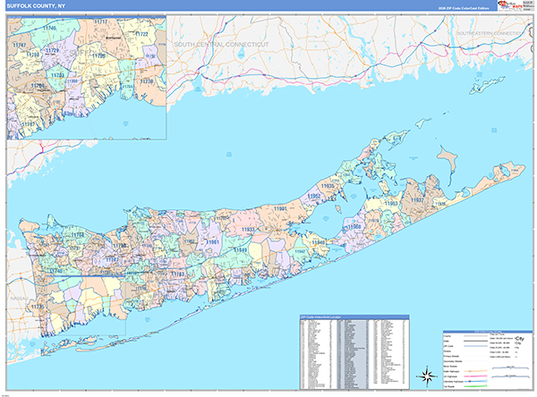Click the pink US Highways line in the legend

[x=476, y=376]
